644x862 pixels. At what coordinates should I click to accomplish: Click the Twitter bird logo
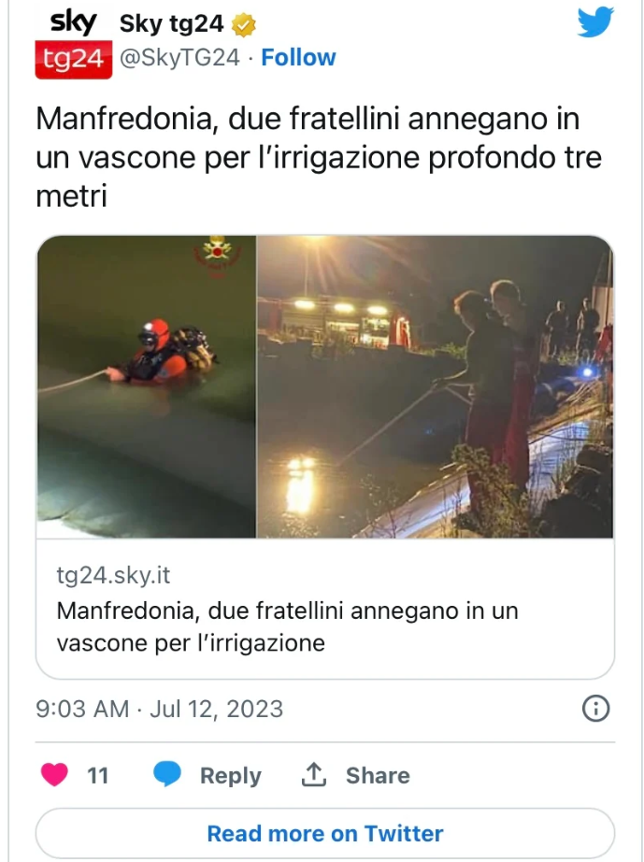[x=595, y=22]
